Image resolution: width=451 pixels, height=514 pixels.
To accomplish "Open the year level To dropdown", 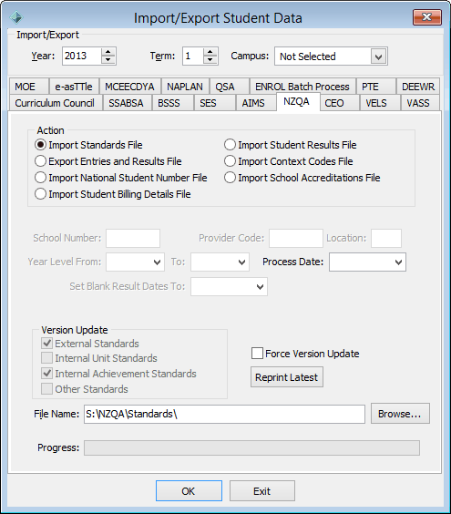I will coord(220,262).
